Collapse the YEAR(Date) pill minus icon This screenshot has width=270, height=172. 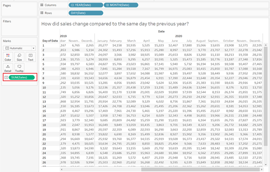73,5
